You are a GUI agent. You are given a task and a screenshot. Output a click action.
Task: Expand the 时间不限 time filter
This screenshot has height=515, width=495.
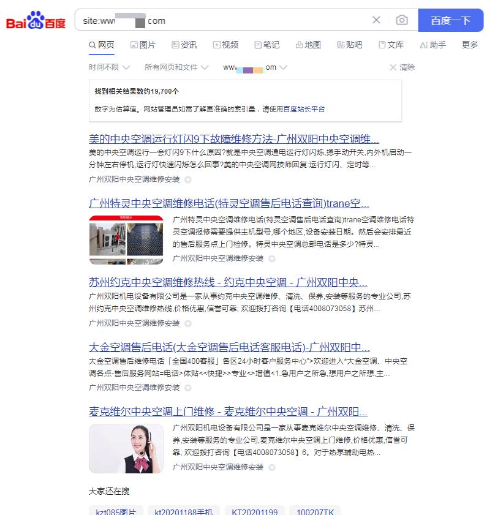(109, 67)
